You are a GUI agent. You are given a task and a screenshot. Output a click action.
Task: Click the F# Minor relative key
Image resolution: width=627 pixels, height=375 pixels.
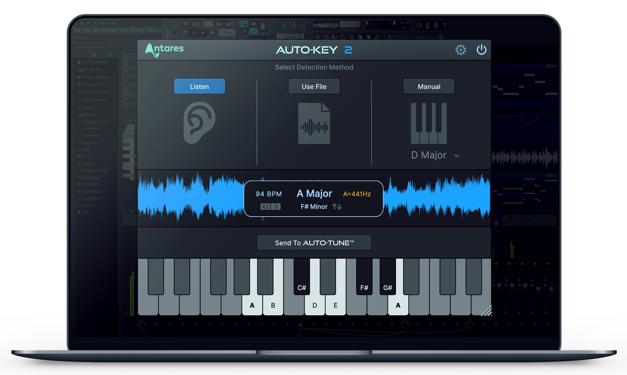tap(314, 207)
